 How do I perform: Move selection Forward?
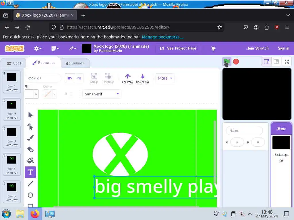coord(127,78)
